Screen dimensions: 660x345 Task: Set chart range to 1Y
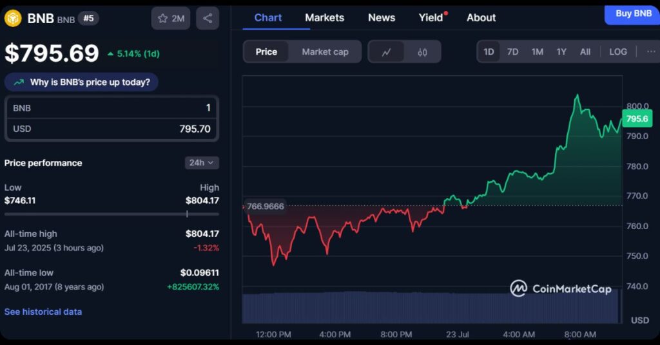click(561, 51)
